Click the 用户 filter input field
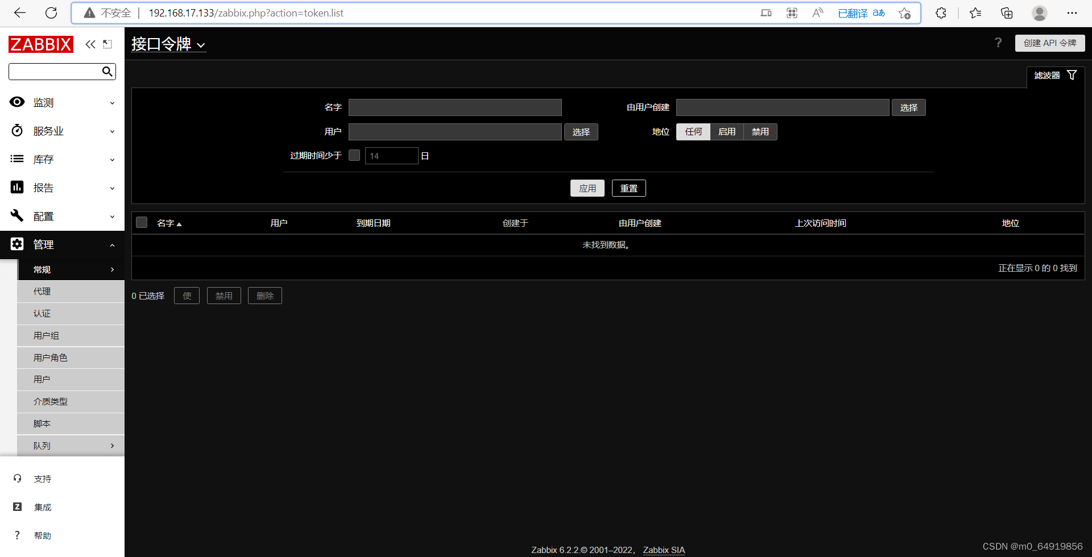This screenshot has height=557, width=1092. click(x=455, y=132)
